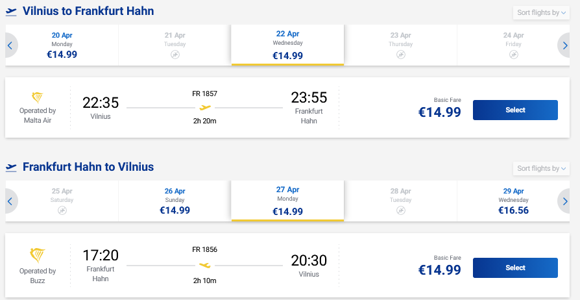
Task: Pick the 27 Apr Monday return date
Action: [x=287, y=201]
